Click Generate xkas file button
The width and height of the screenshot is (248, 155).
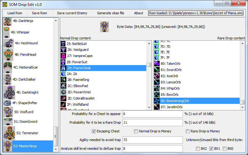(x=111, y=13)
